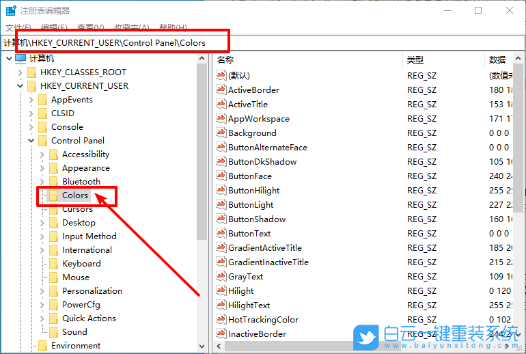526x354 pixels.
Task: Collapse the Control Panel key
Action: point(31,141)
